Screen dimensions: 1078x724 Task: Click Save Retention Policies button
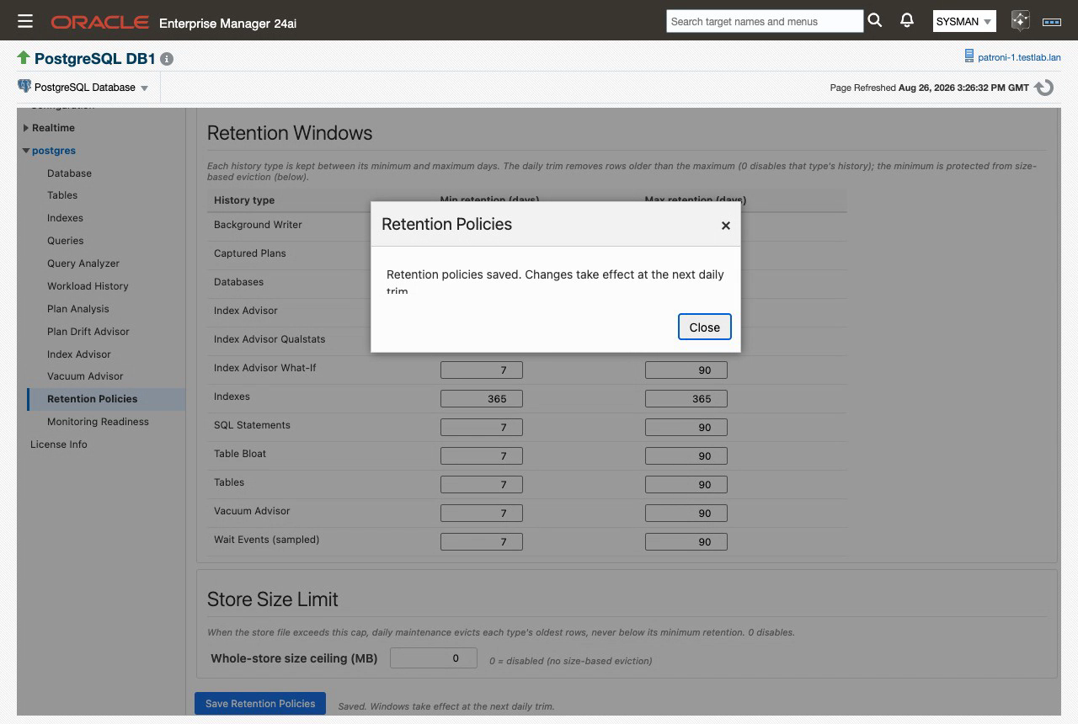point(260,704)
